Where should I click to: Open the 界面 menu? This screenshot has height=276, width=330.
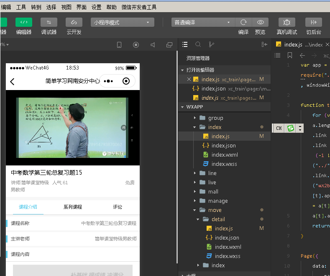pyautogui.click(x=81, y=7)
